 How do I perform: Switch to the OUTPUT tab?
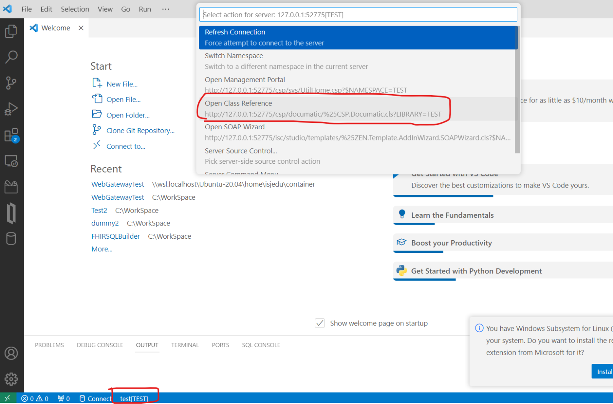click(x=147, y=345)
